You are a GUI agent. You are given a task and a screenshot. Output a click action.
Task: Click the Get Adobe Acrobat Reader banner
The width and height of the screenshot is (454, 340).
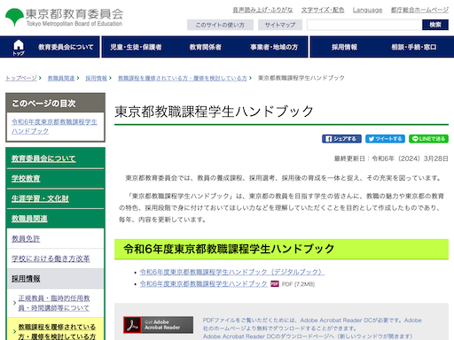[159, 325]
